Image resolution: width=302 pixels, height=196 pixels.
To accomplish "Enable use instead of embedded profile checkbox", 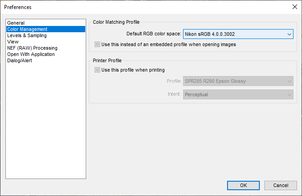I will point(97,44).
